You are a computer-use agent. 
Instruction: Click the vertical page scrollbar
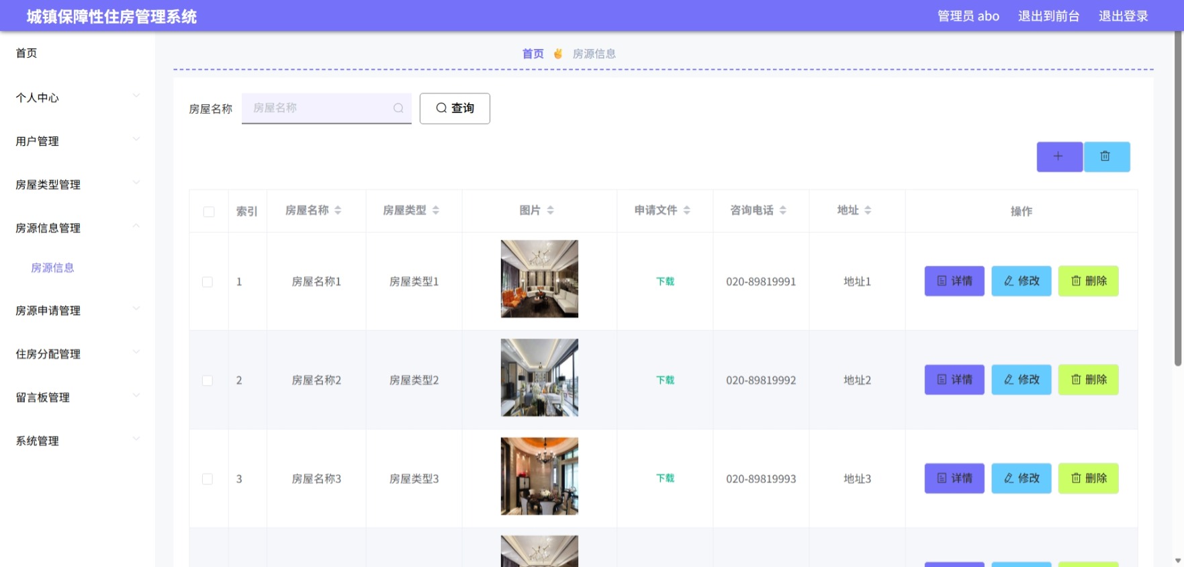pyautogui.click(x=1177, y=199)
